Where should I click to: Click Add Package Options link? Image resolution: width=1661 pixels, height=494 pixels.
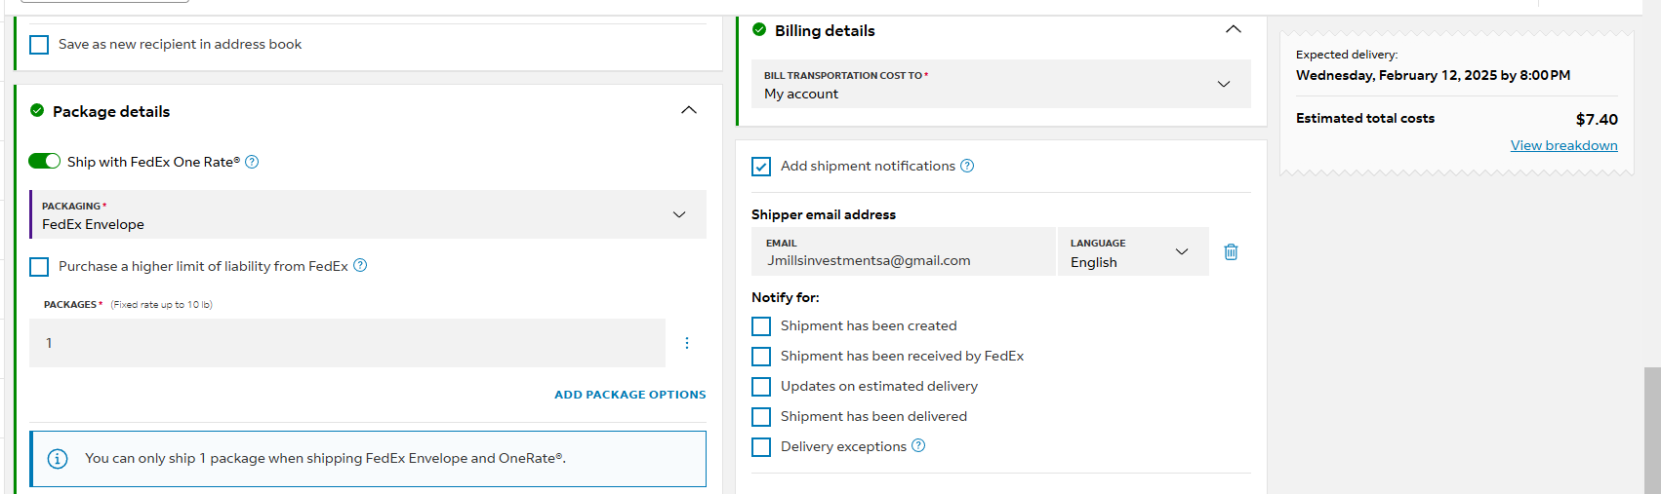630,395
